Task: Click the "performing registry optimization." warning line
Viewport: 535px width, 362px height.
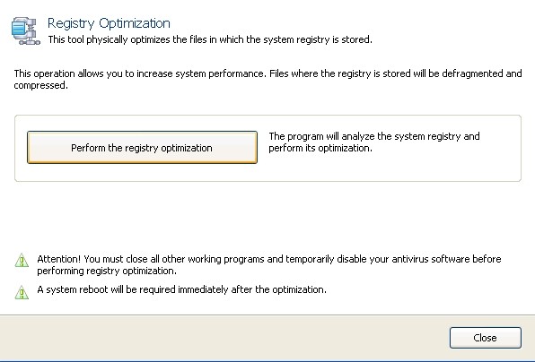Action: (x=107, y=271)
